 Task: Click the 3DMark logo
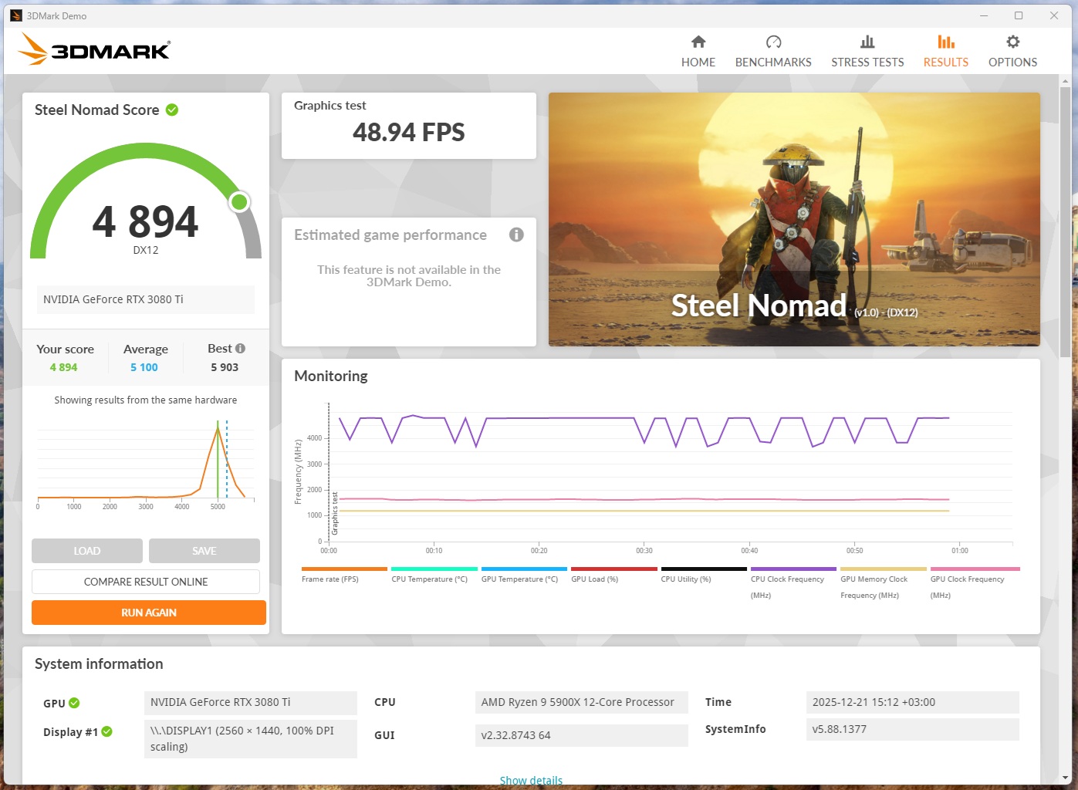[x=94, y=50]
